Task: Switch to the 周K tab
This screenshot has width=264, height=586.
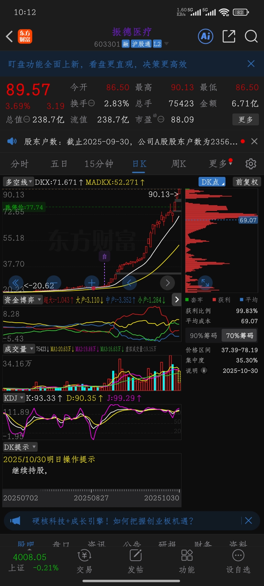Action: [179, 164]
